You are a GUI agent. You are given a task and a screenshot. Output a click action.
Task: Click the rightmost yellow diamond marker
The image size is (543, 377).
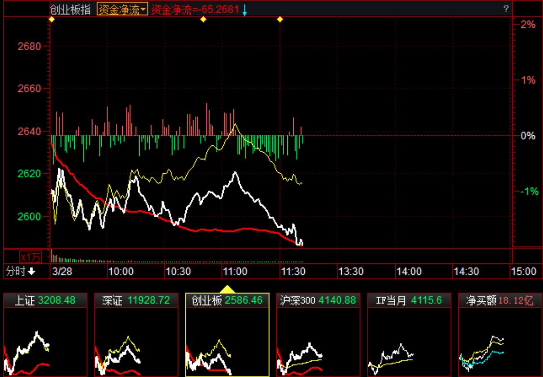[x=280, y=19]
